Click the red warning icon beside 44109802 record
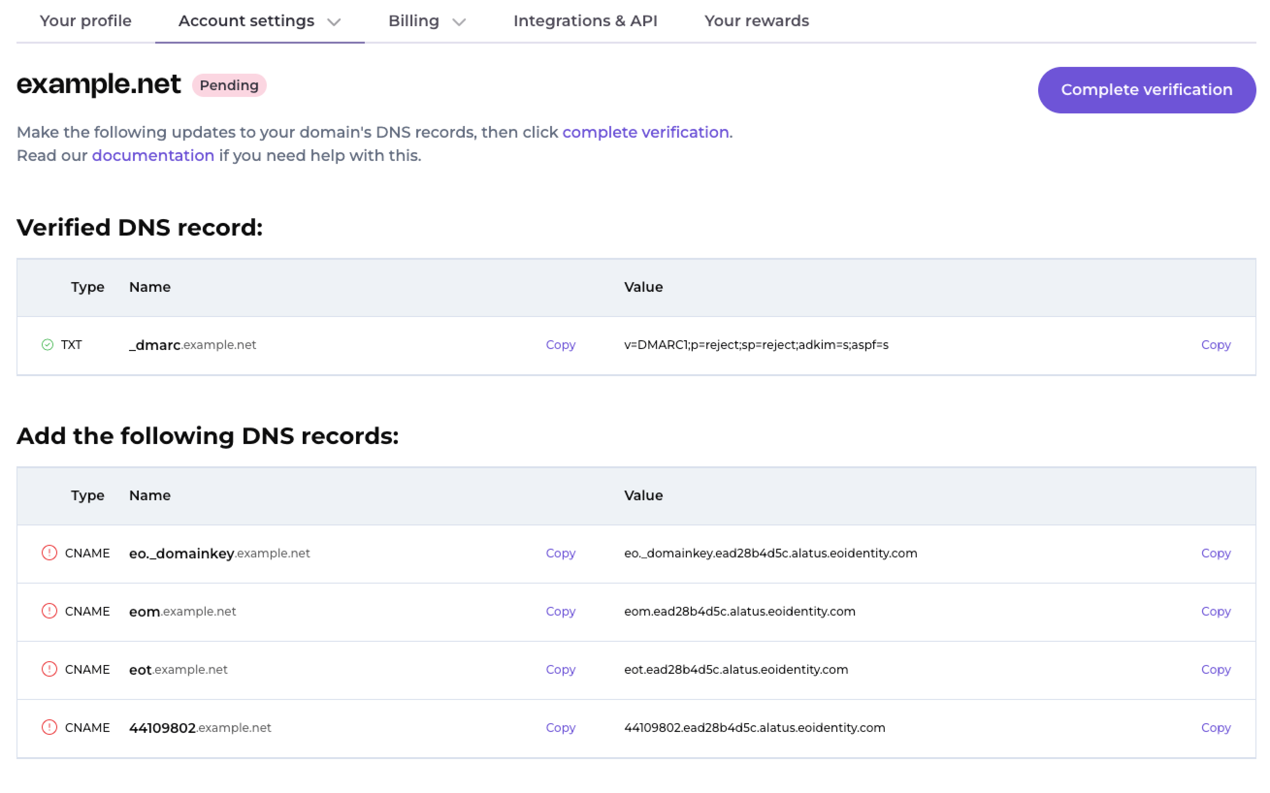This screenshot has width=1270, height=793. [49, 728]
